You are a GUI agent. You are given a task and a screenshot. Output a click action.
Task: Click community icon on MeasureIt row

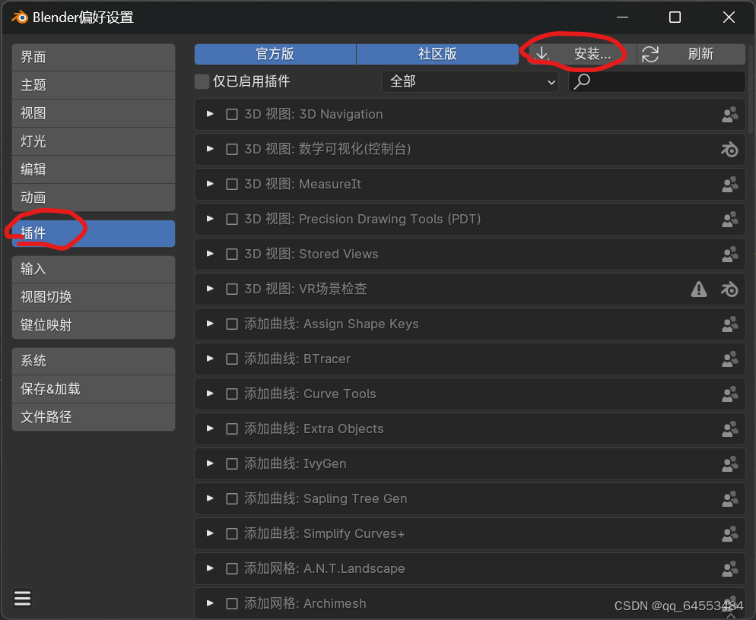coord(729,184)
